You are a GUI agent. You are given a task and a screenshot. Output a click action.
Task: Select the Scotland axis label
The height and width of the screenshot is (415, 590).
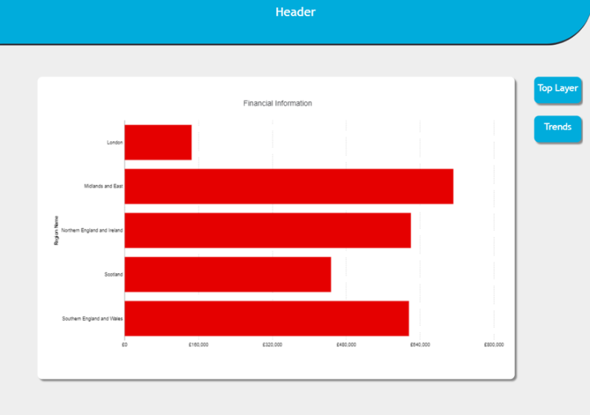pos(114,275)
